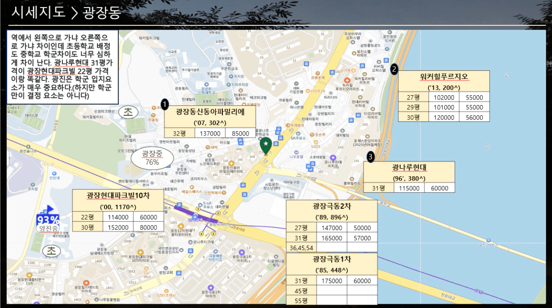Click the 45평 row label
Viewport: 552px width, 308px height.
(302, 291)
